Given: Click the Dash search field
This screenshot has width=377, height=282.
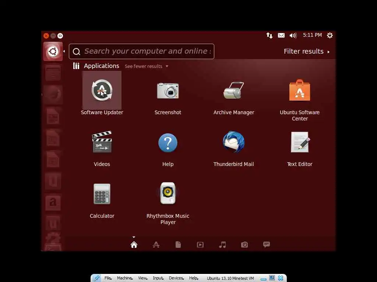Looking at the screenshot, I should pyautogui.click(x=141, y=51).
